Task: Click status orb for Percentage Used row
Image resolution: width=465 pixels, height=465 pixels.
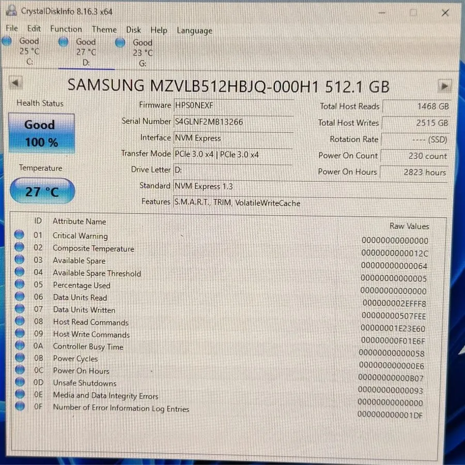Action: tap(20, 283)
